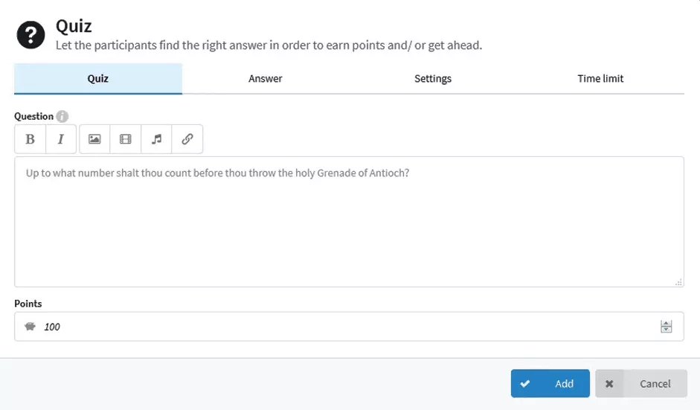Click the piggy bank icon in Points
Image resolution: width=700 pixels, height=410 pixels.
[30, 327]
